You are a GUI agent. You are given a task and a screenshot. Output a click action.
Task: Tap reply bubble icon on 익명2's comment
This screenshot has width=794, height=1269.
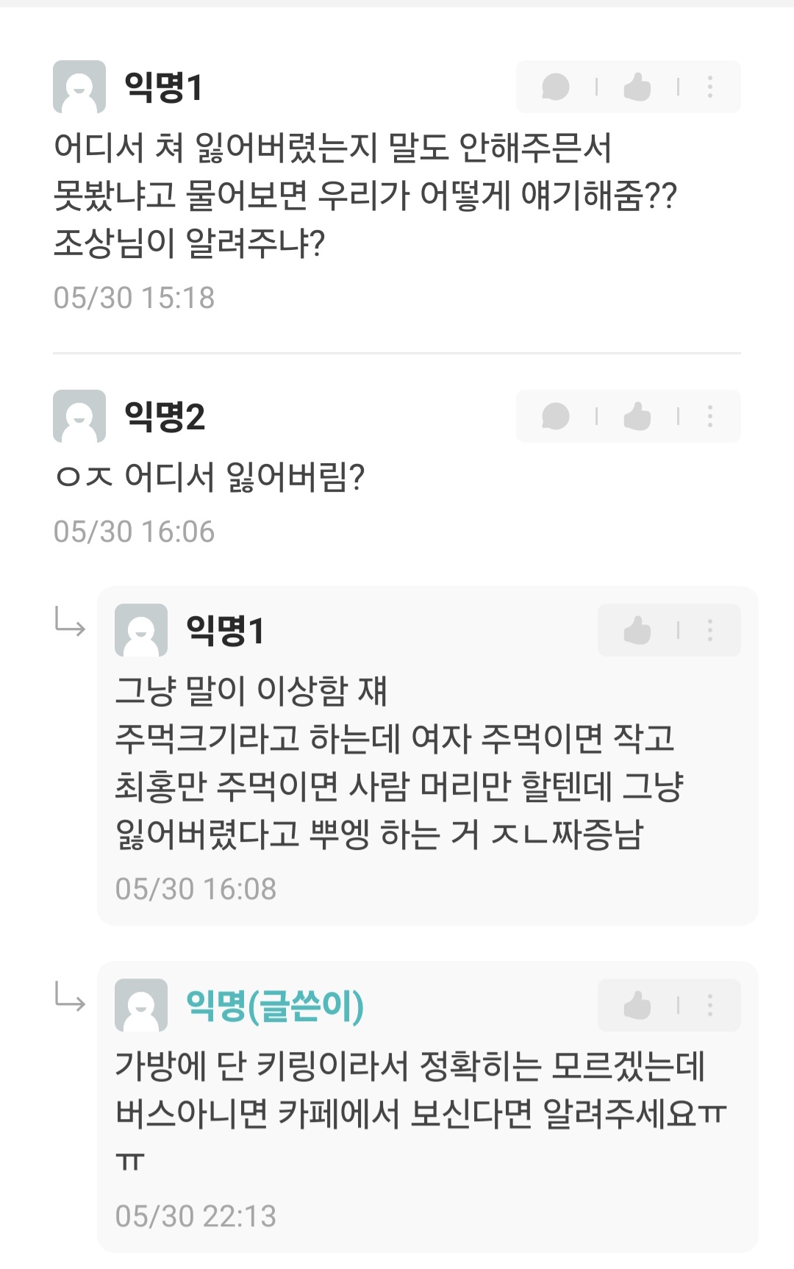[x=556, y=416]
